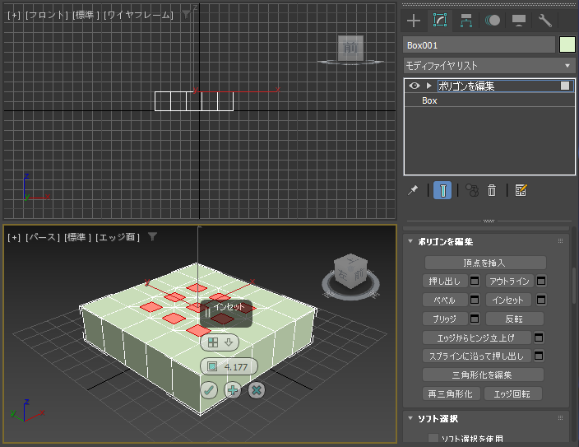This screenshot has height=447, width=579.
Task: Open the Motion panel tab
Action: (493, 21)
